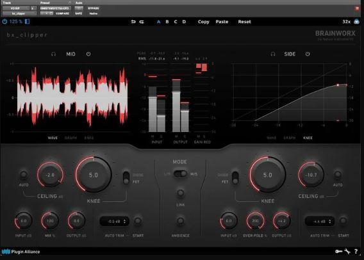The width and height of the screenshot is (364, 260).
Task: Click the Reset button
Action: pos(244,22)
